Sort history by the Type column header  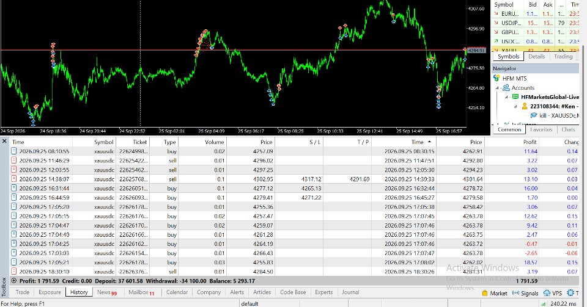[x=164, y=142]
